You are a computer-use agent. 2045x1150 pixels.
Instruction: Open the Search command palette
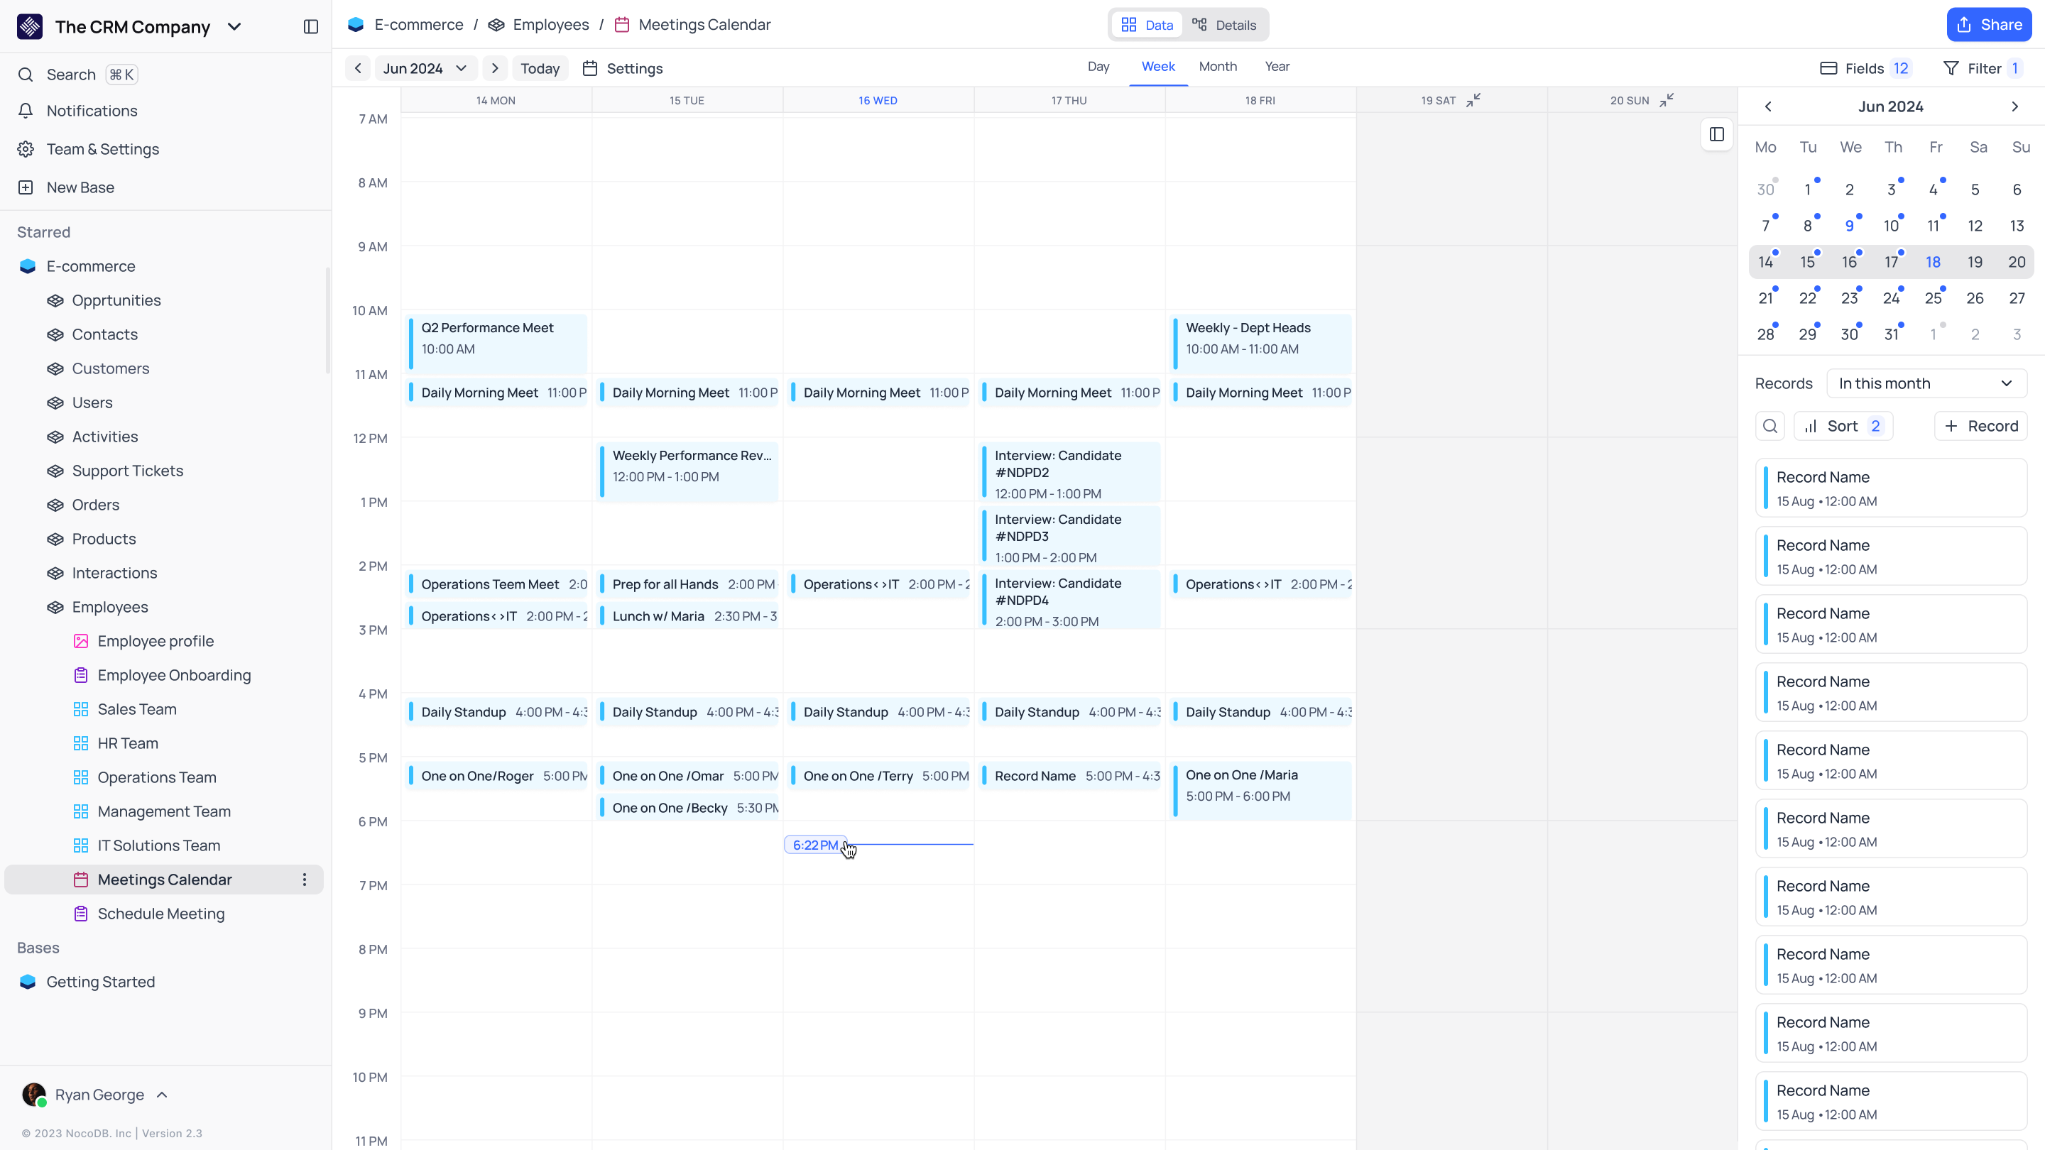[x=72, y=74]
